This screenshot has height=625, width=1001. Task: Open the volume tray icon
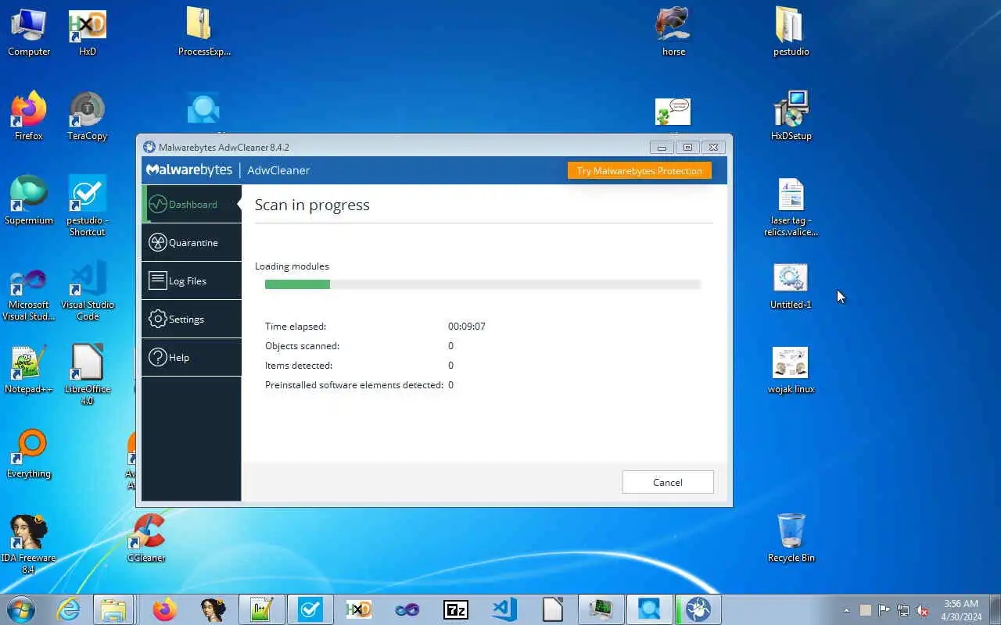923,610
